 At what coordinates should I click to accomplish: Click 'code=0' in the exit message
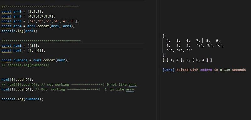(206, 70)
